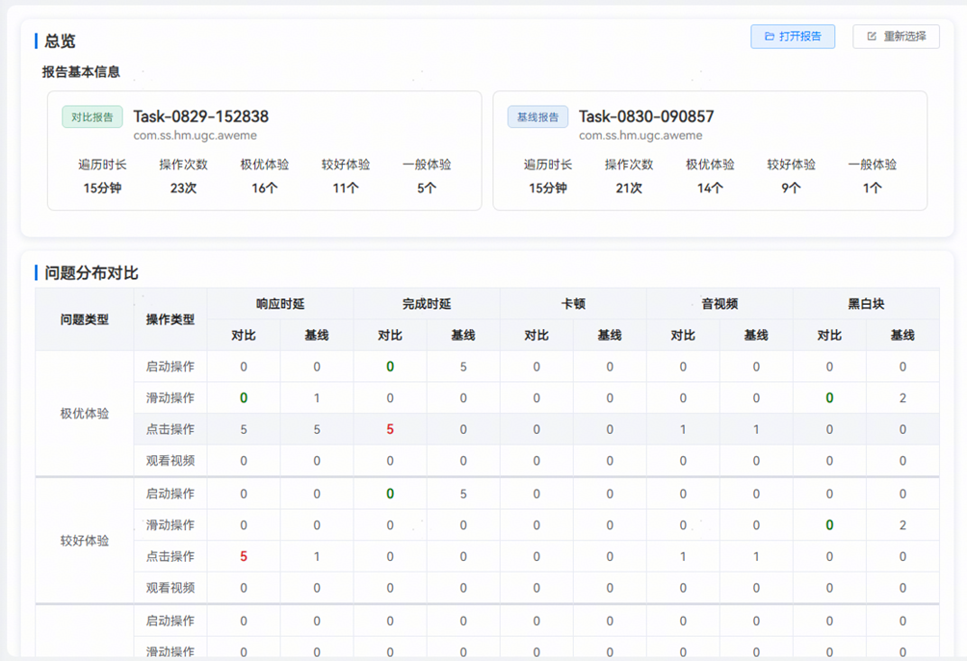967x661 pixels.
Task: Select the Task-0830-090857 report title
Action: pyautogui.click(x=646, y=116)
